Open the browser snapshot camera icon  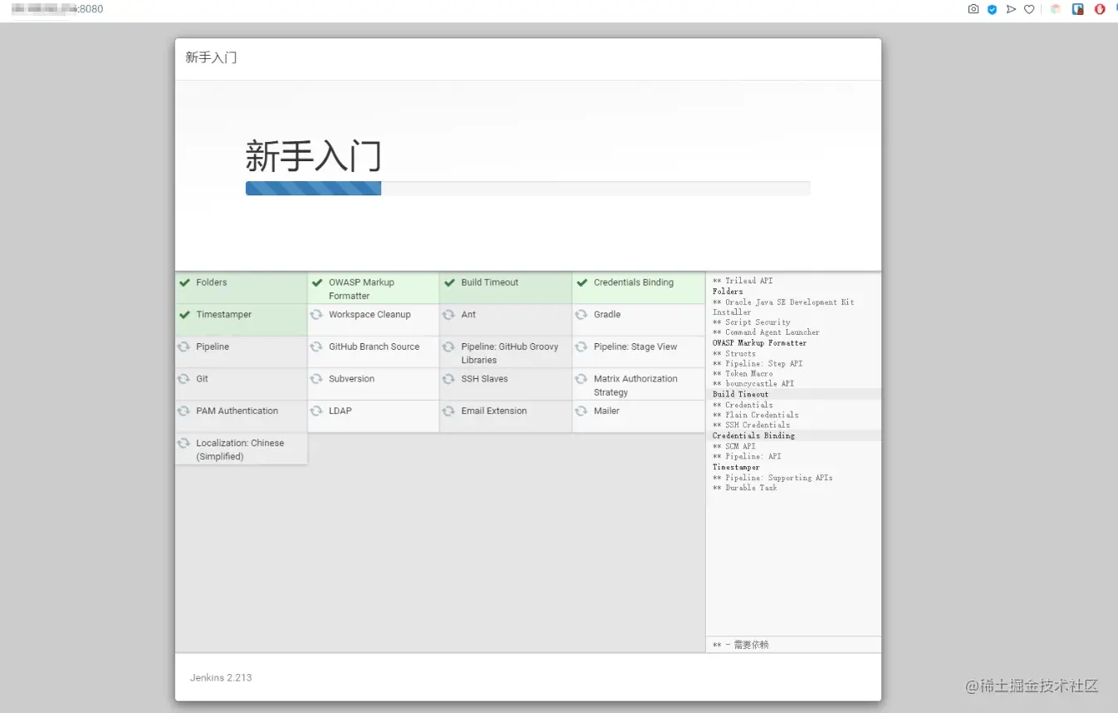973,9
